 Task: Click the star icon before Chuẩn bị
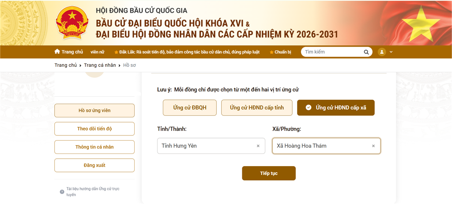pos(271,52)
